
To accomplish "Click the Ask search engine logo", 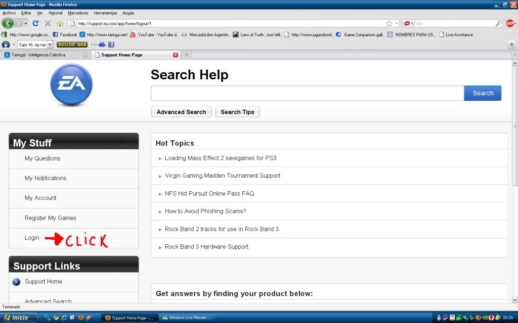I will click(407, 23).
